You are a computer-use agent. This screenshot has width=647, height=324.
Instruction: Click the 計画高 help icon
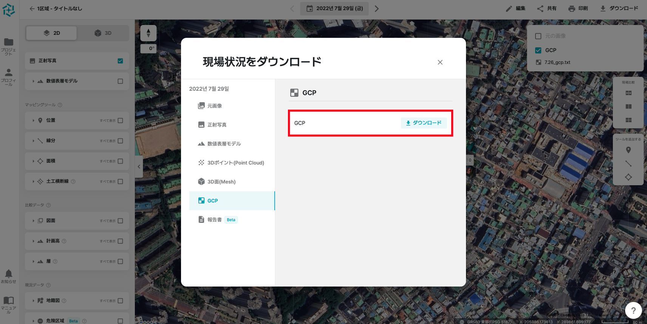point(64,241)
